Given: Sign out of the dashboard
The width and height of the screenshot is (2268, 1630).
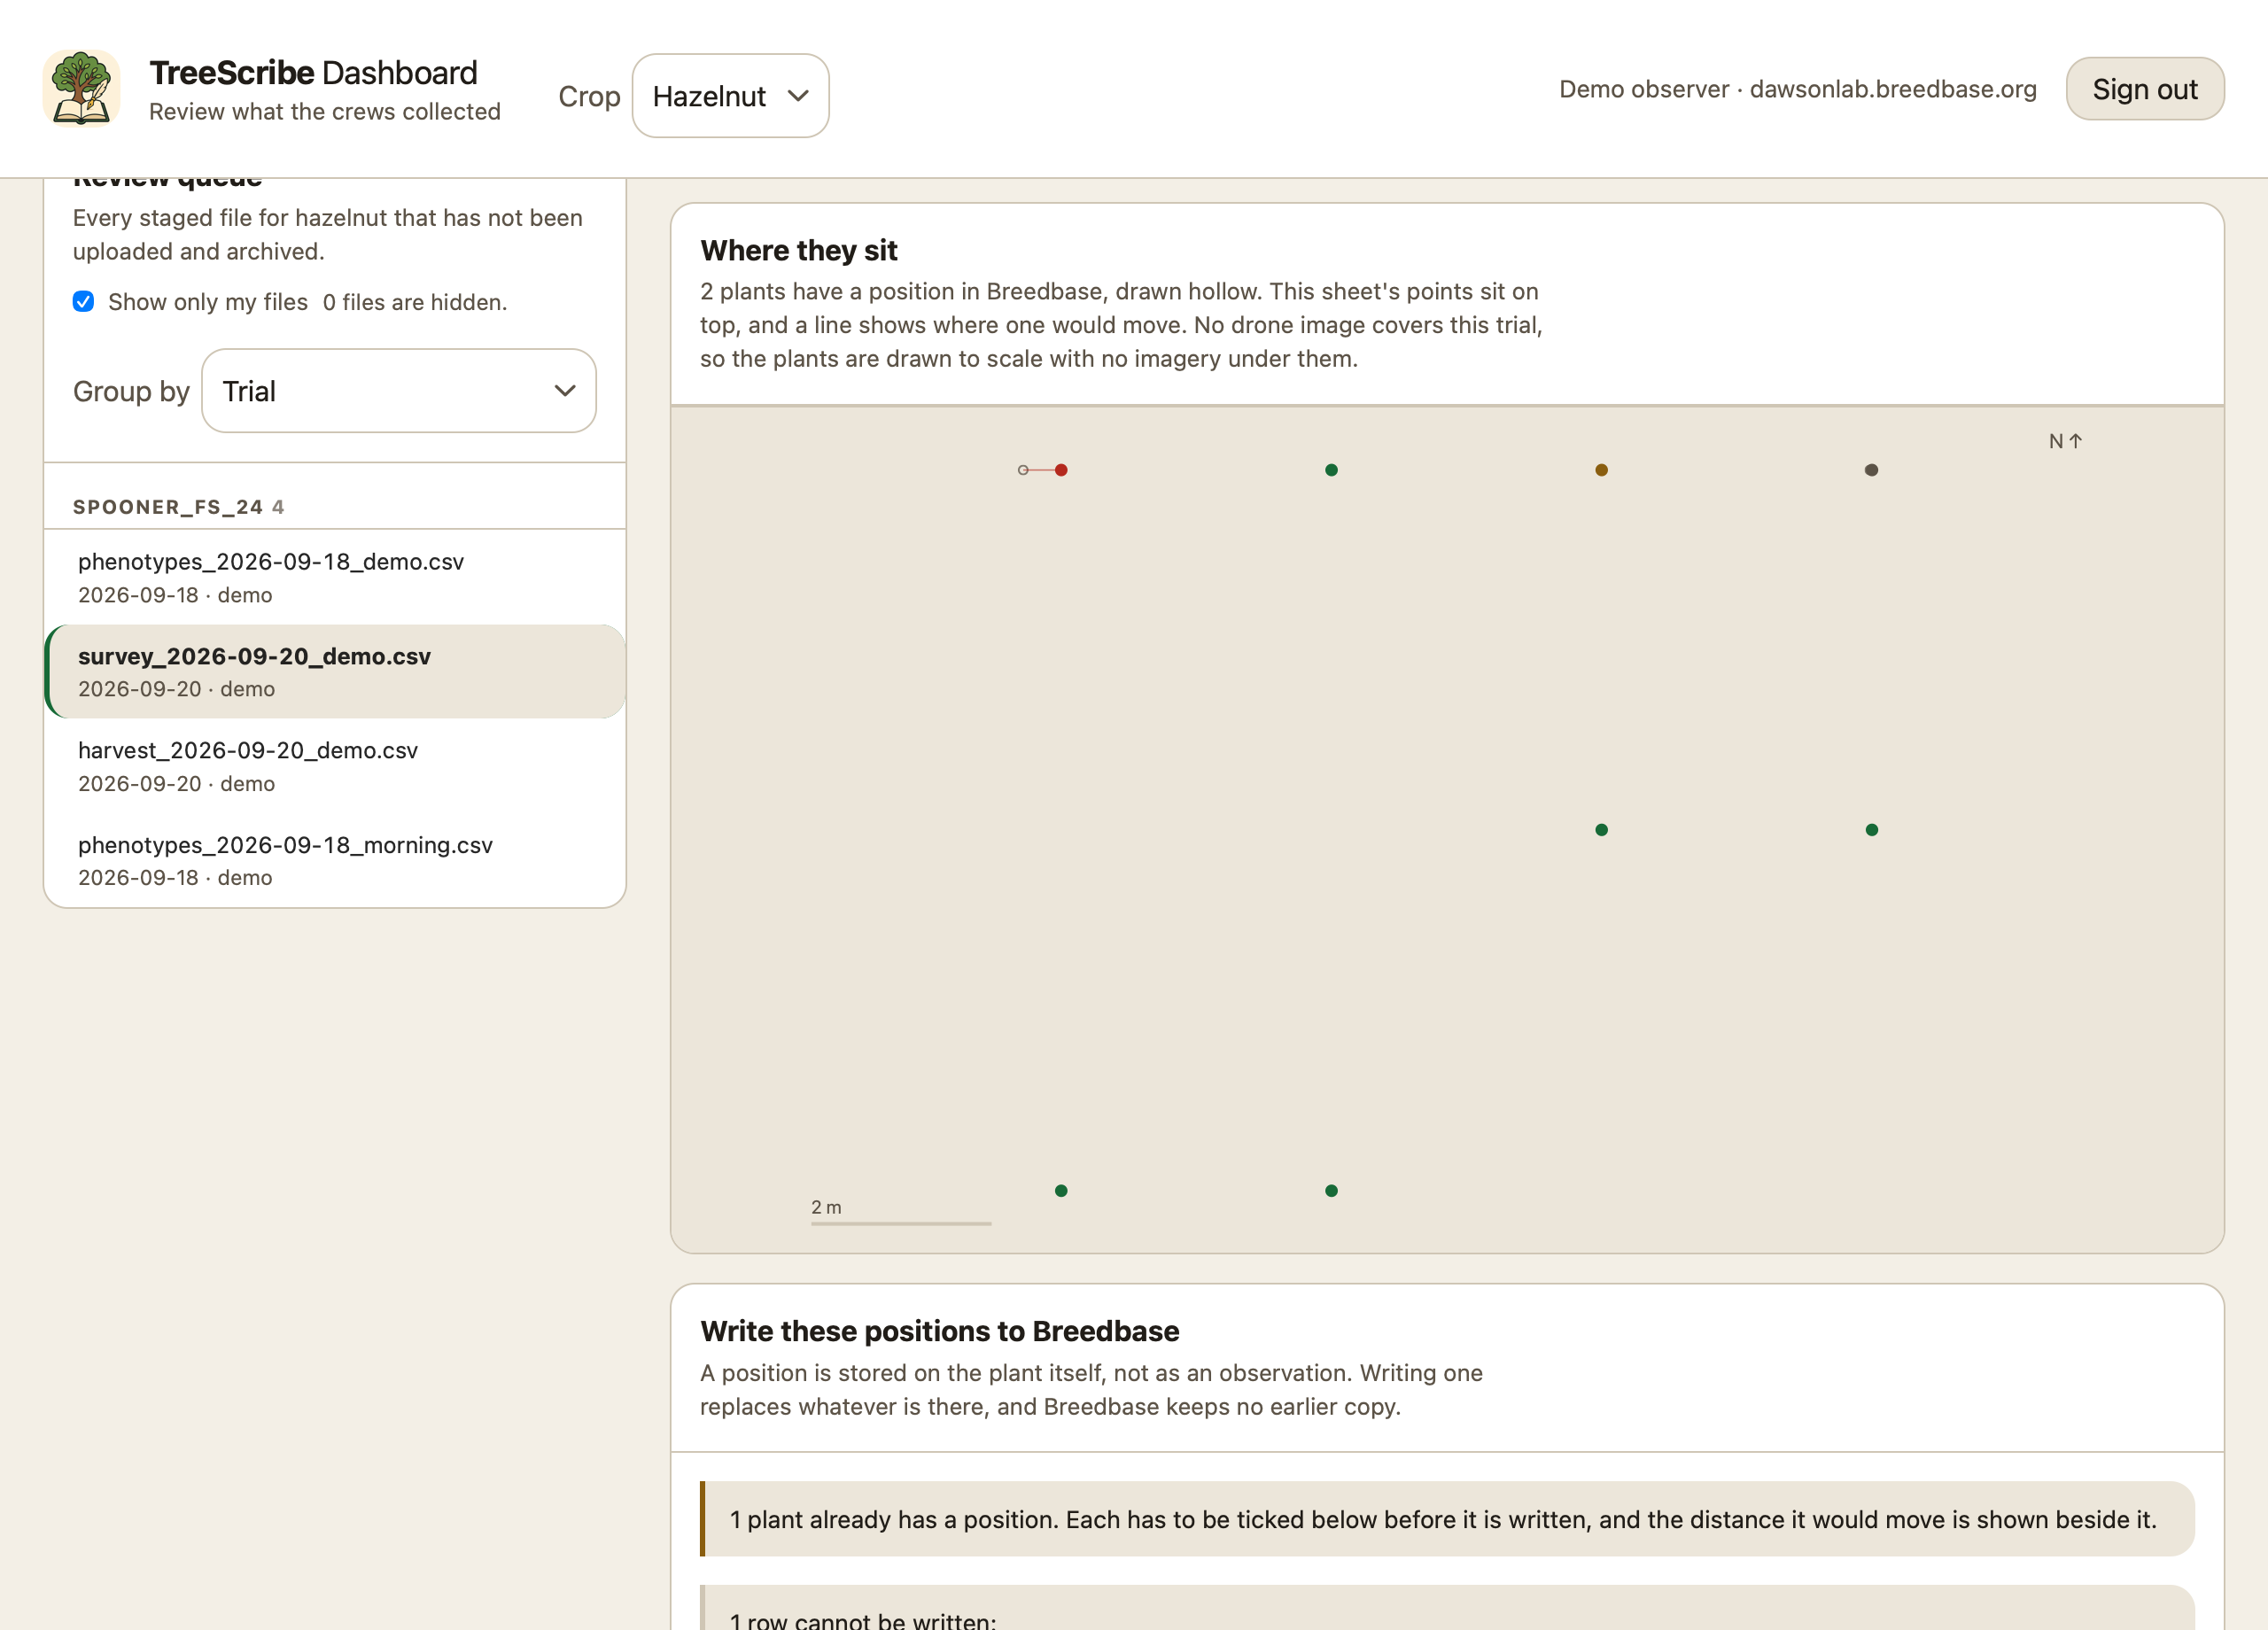Looking at the screenshot, I should click(2145, 89).
